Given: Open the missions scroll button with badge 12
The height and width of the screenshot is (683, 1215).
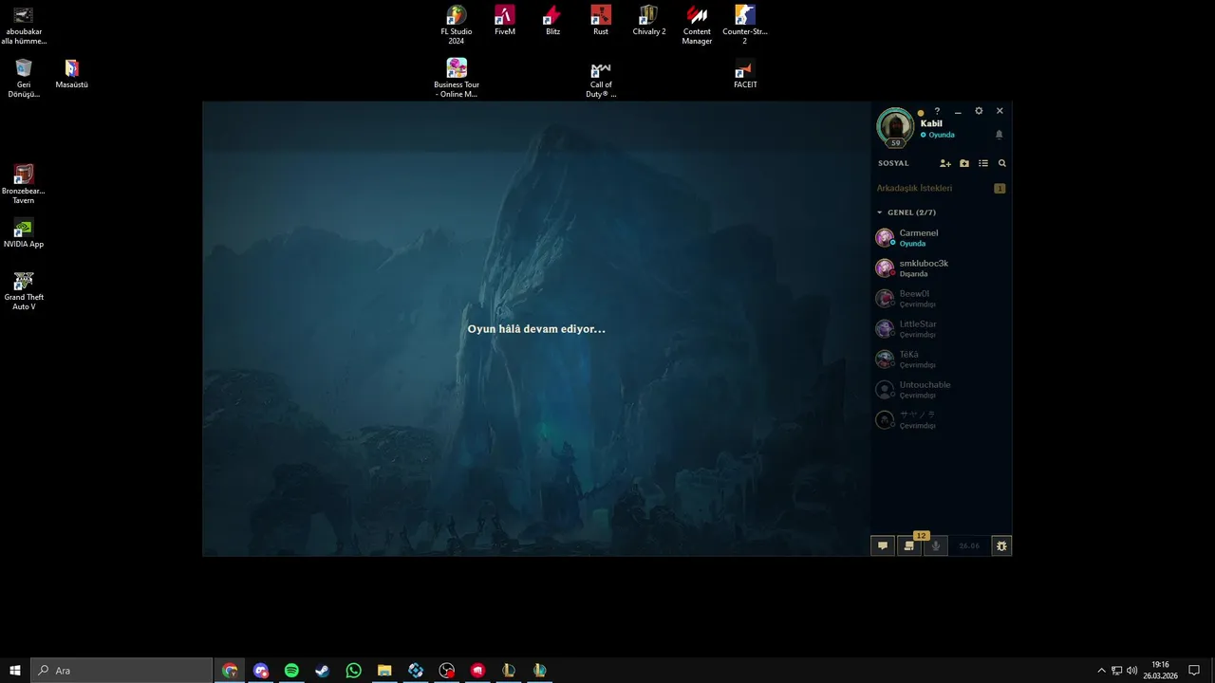Looking at the screenshot, I should (x=909, y=545).
